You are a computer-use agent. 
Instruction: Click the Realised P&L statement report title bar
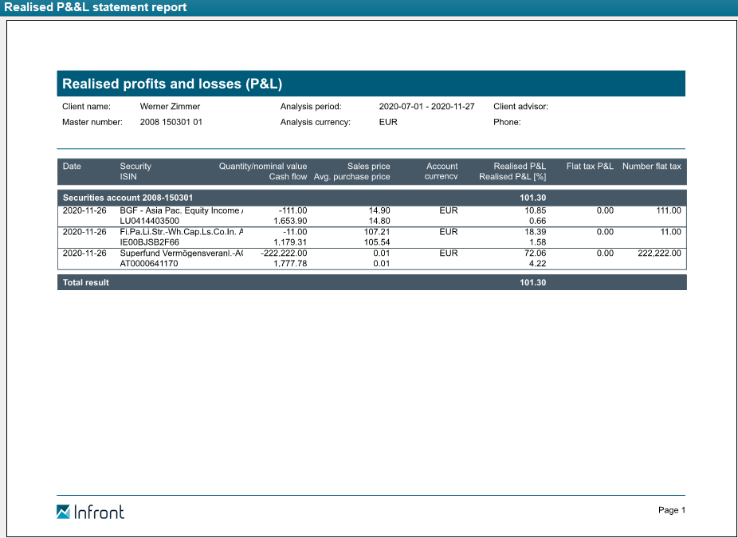tap(96, 7)
